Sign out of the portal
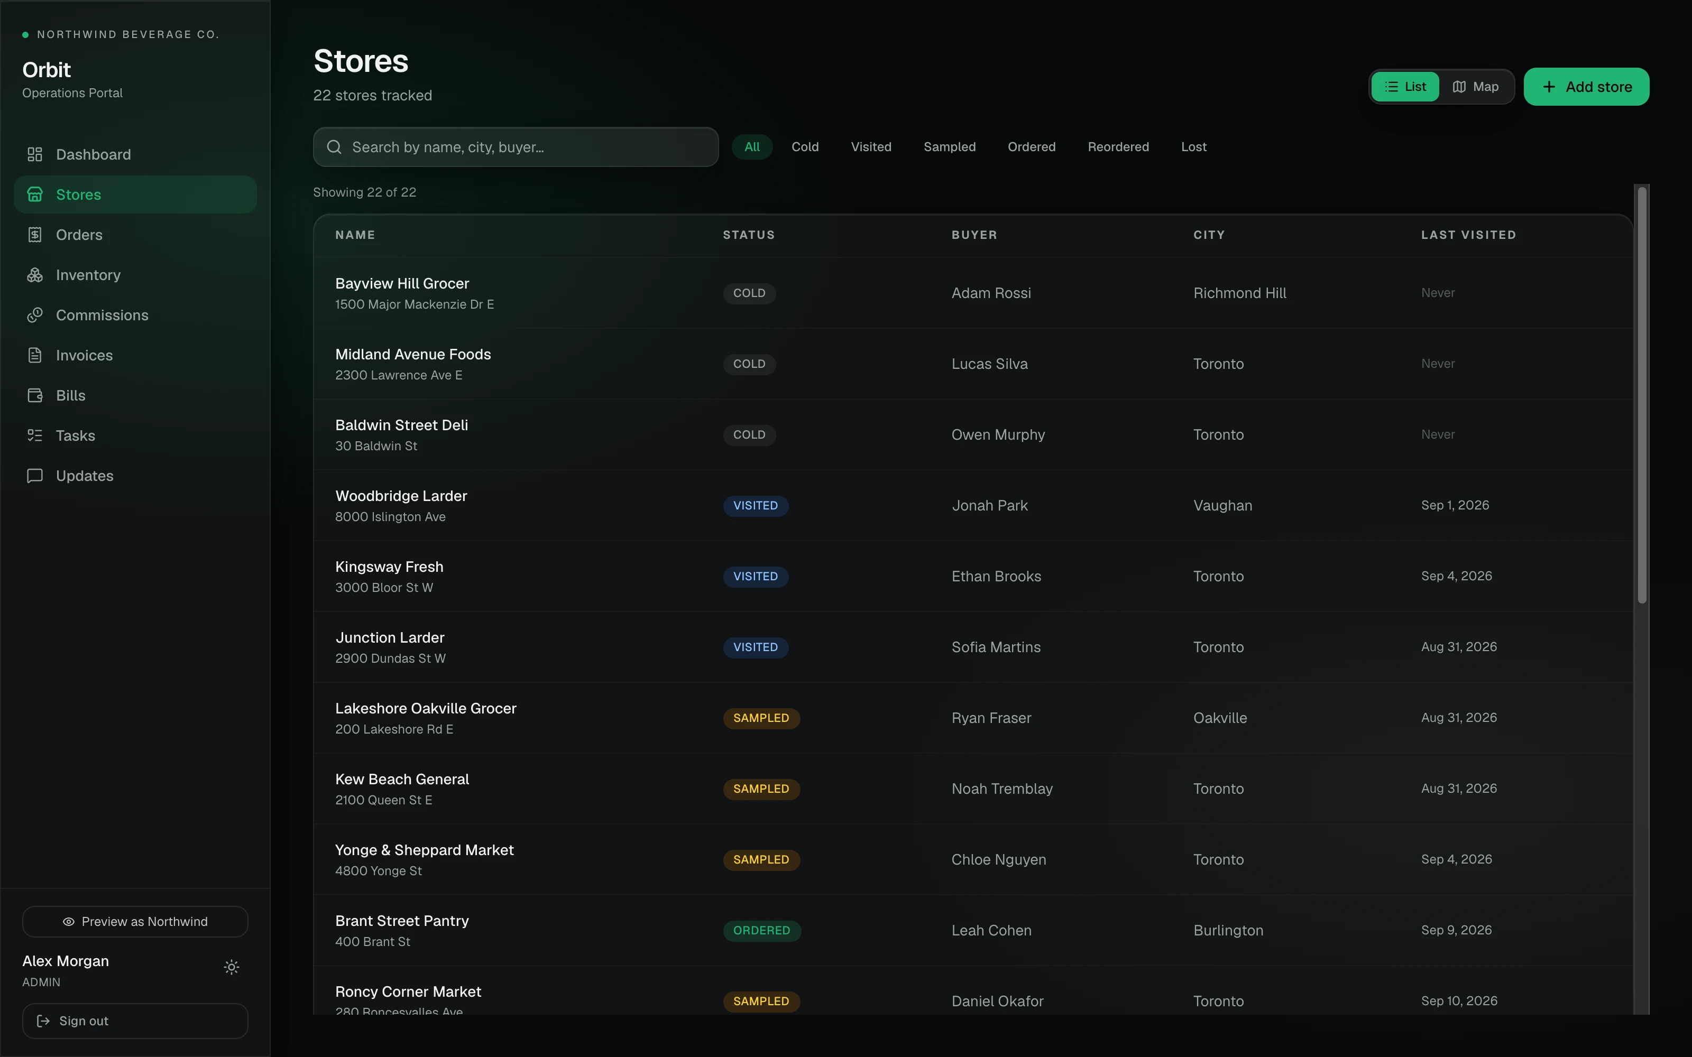 pyautogui.click(x=135, y=1021)
